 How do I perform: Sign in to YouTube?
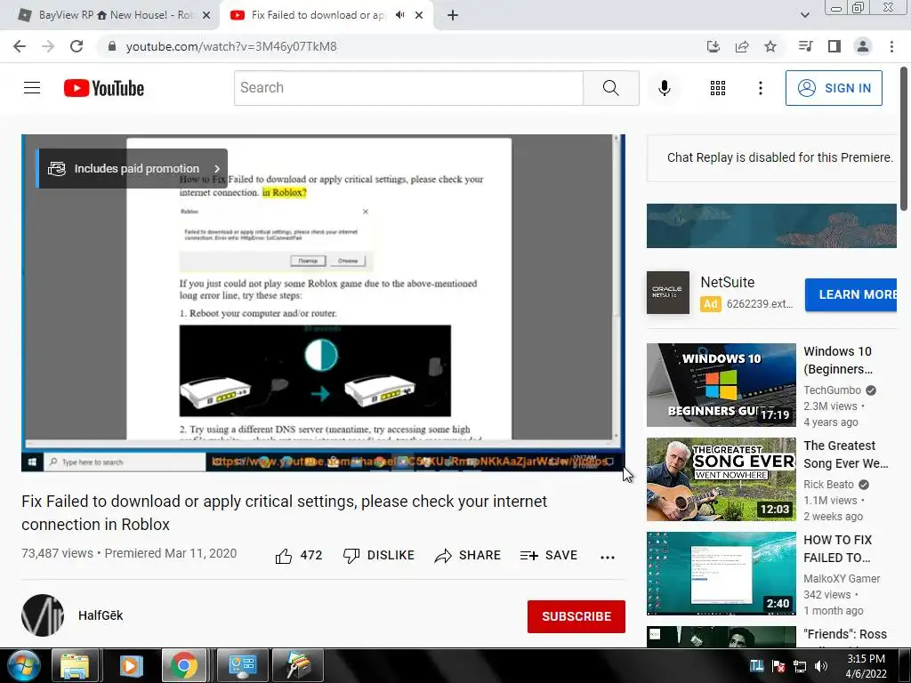click(x=834, y=88)
